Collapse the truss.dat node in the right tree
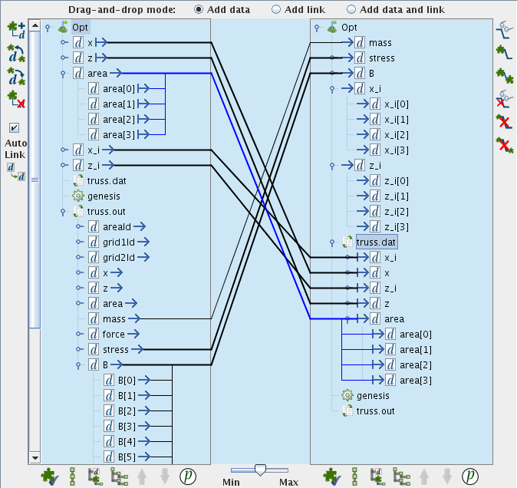Screen dimensions: 517x488 click(333, 242)
